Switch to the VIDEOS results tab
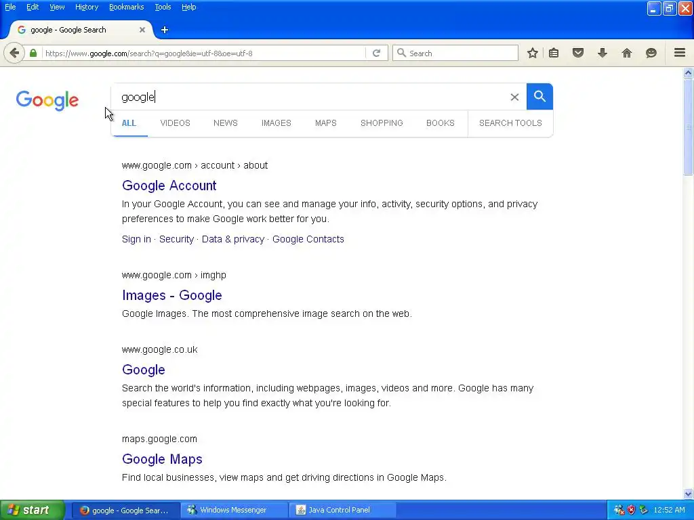 pos(176,123)
